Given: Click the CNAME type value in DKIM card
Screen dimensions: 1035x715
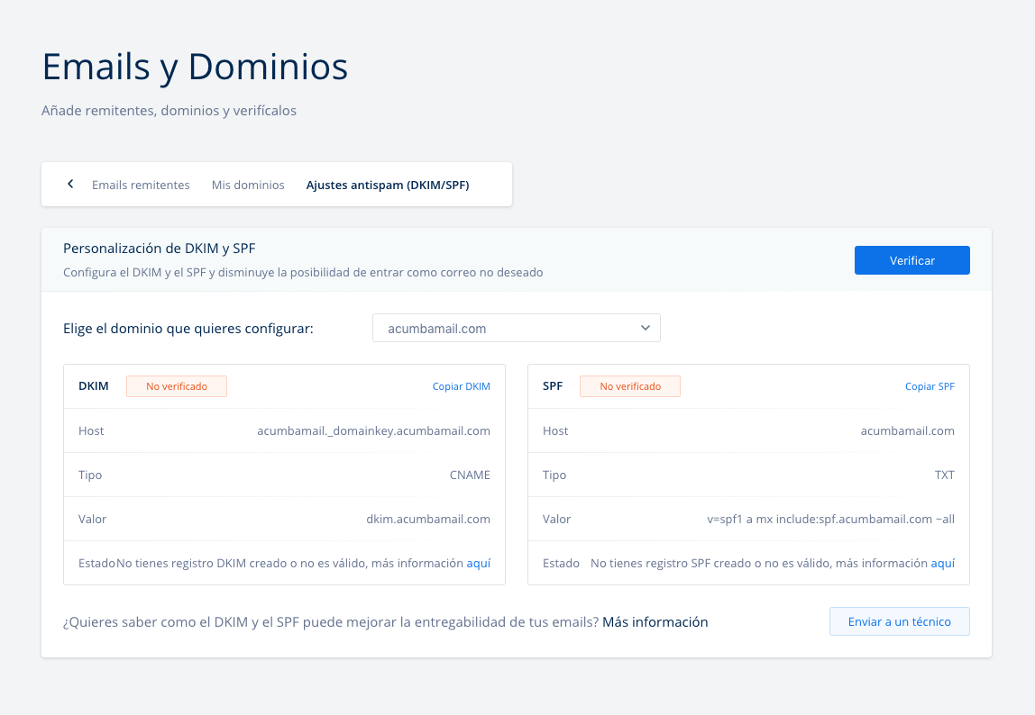Looking at the screenshot, I should click(x=470, y=475).
